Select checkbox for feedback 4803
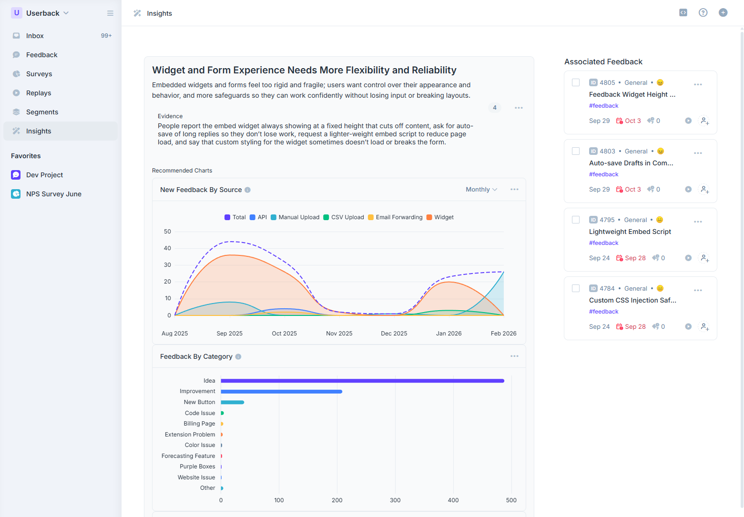Image resolution: width=744 pixels, height=517 pixels. coord(576,151)
